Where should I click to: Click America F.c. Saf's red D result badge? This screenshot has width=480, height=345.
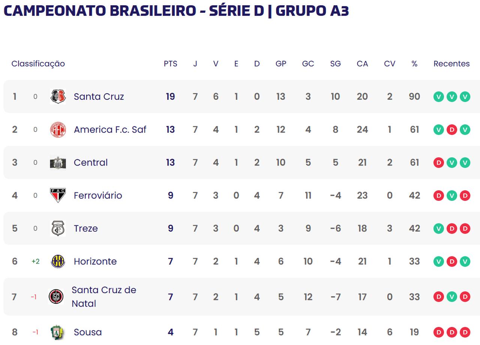[451, 130]
